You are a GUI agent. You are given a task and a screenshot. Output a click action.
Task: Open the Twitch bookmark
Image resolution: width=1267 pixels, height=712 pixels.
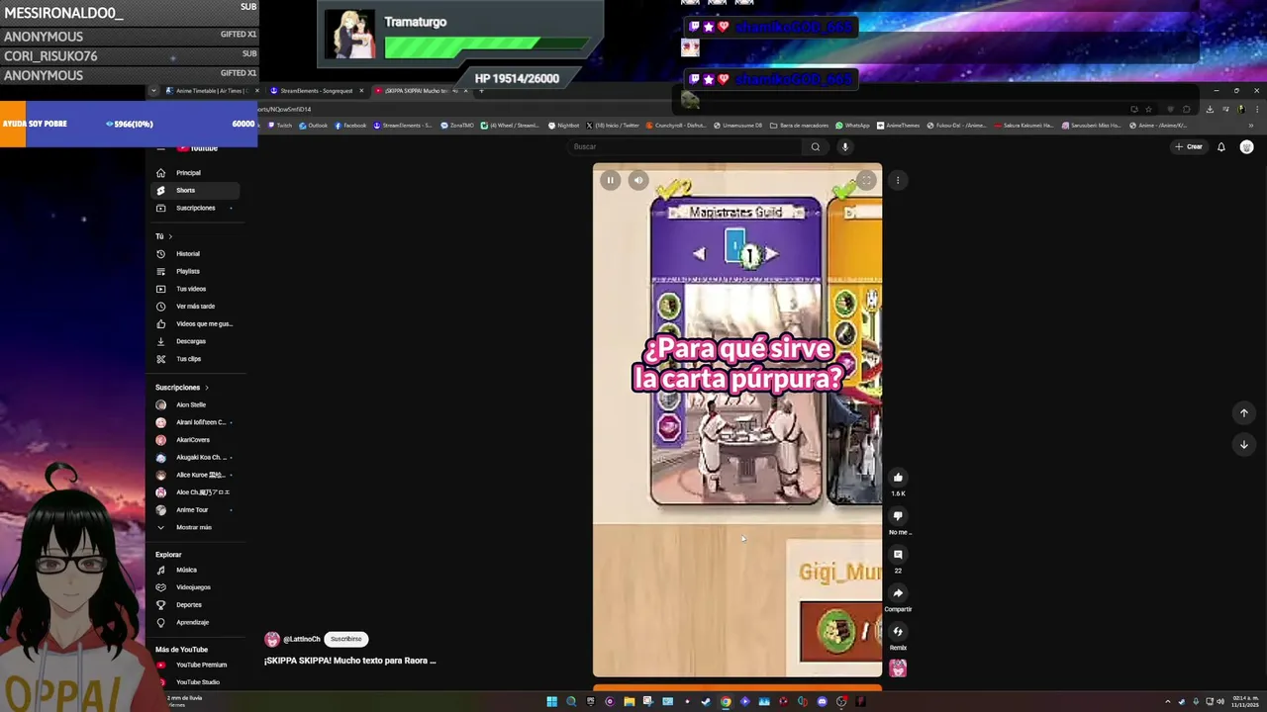[x=280, y=126]
